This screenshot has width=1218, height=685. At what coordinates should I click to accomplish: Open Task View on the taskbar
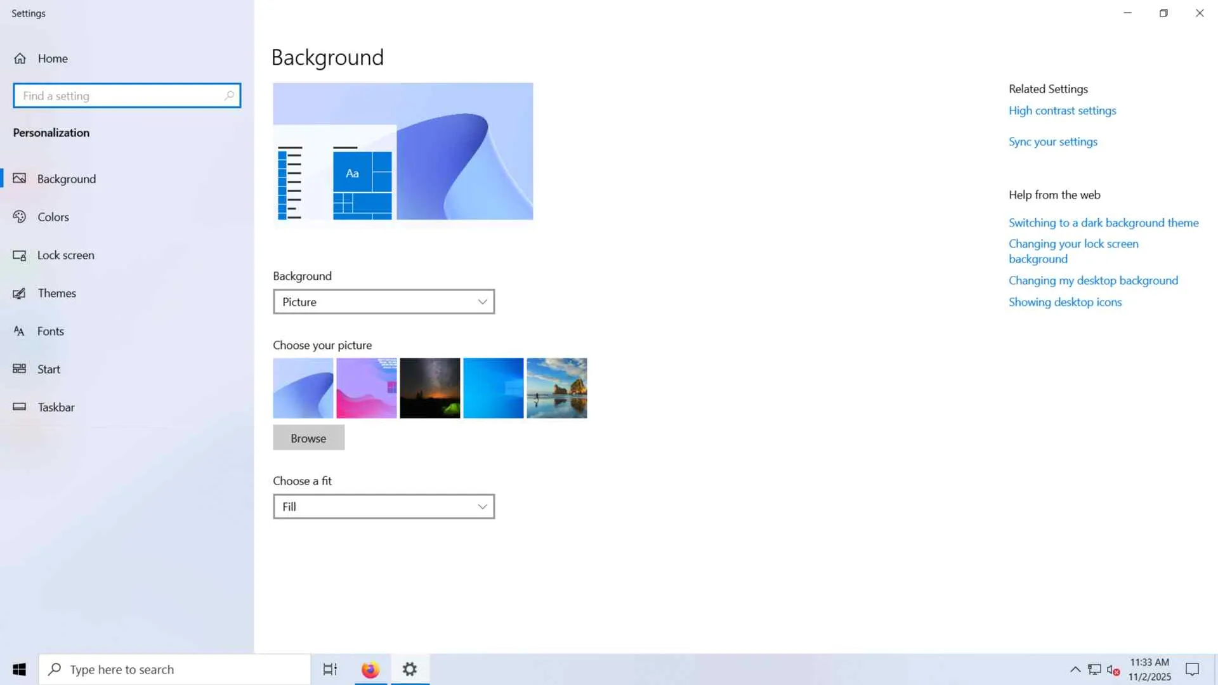(x=330, y=669)
